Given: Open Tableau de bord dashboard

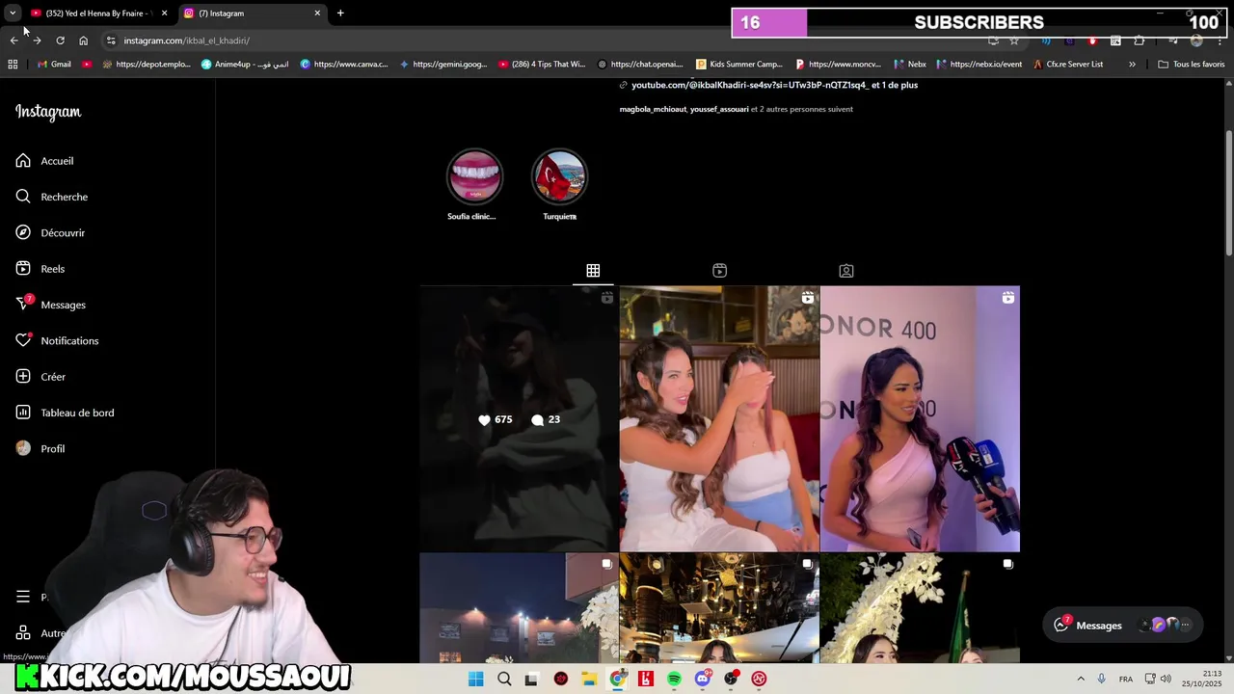Looking at the screenshot, I should [65, 413].
